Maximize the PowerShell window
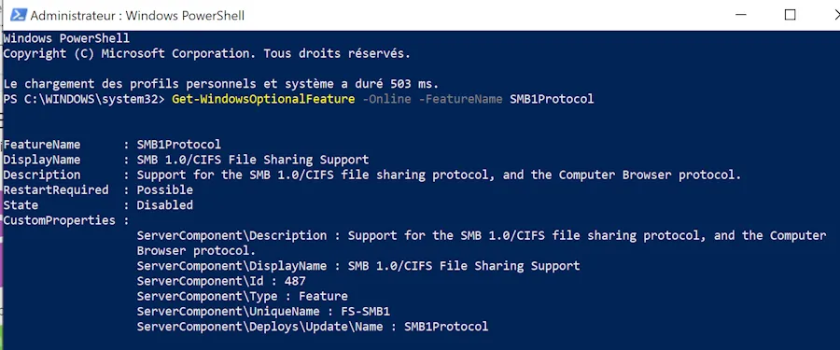 790,15
